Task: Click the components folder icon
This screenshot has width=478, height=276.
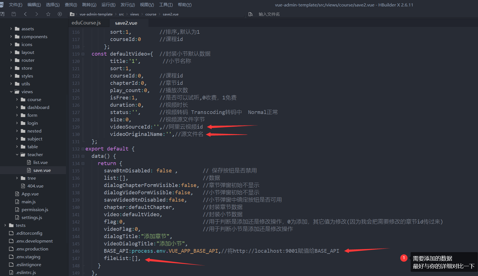Action: click(x=17, y=37)
